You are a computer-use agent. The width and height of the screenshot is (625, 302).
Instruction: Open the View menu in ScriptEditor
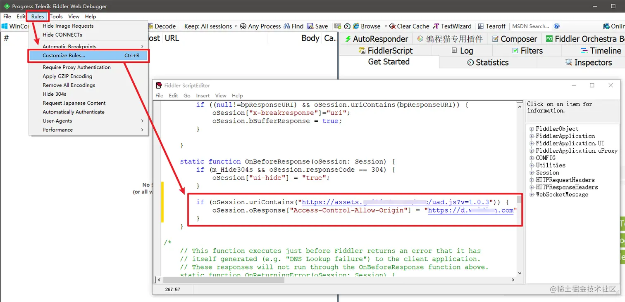[x=221, y=96]
